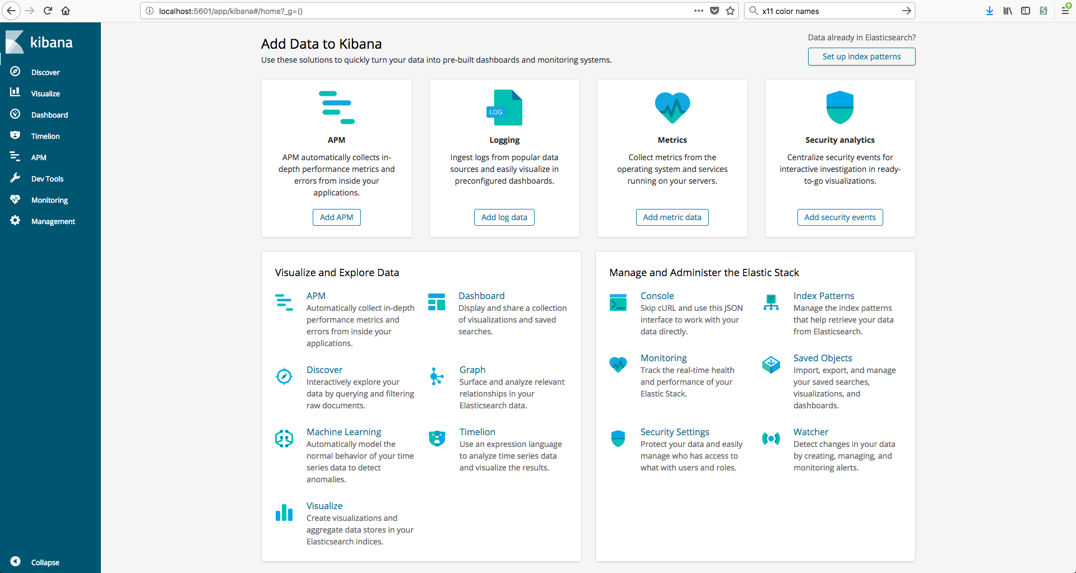
Task: Open the Monitoring link under Manage section
Action: coord(664,358)
